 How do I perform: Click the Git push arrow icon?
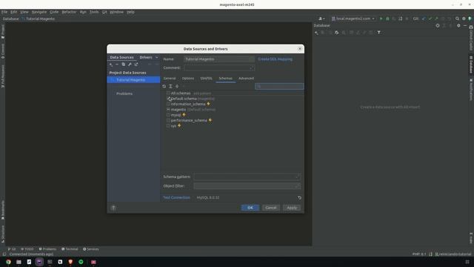(x=436, y=19)
